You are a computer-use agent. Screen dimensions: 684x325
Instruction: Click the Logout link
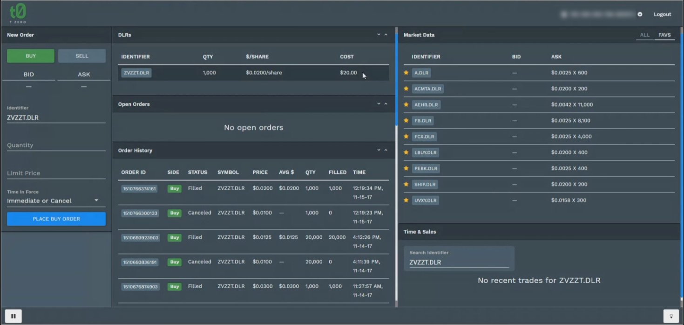click(x=662, y=14)
